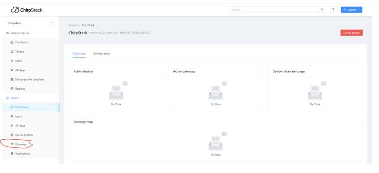Click the search magnifier button
This screenshot has width=379, height=173.
click(x=322, y=10)
